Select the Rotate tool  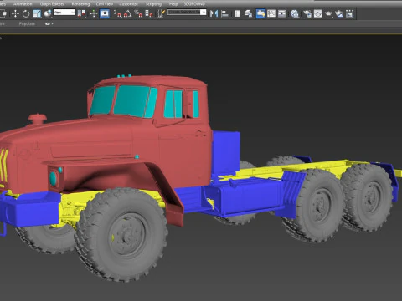pyautogui.click(x=26, y=13)
